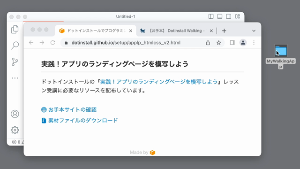Click the dotinstall logo next to Made by
The height and width of the screenshot is (169, 300).
[x=152, y=153]
